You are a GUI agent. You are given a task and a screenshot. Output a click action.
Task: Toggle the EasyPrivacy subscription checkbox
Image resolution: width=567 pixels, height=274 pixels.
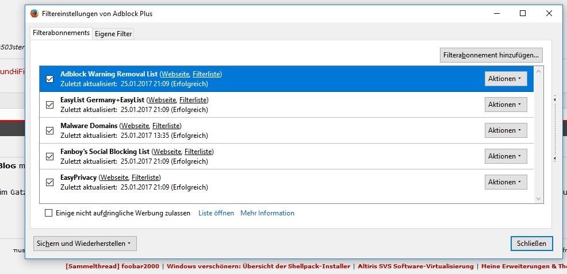pos(50,183)
